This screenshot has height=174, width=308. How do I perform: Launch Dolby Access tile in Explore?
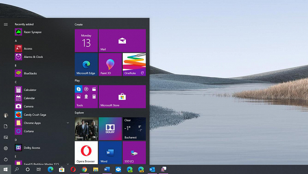110,129
